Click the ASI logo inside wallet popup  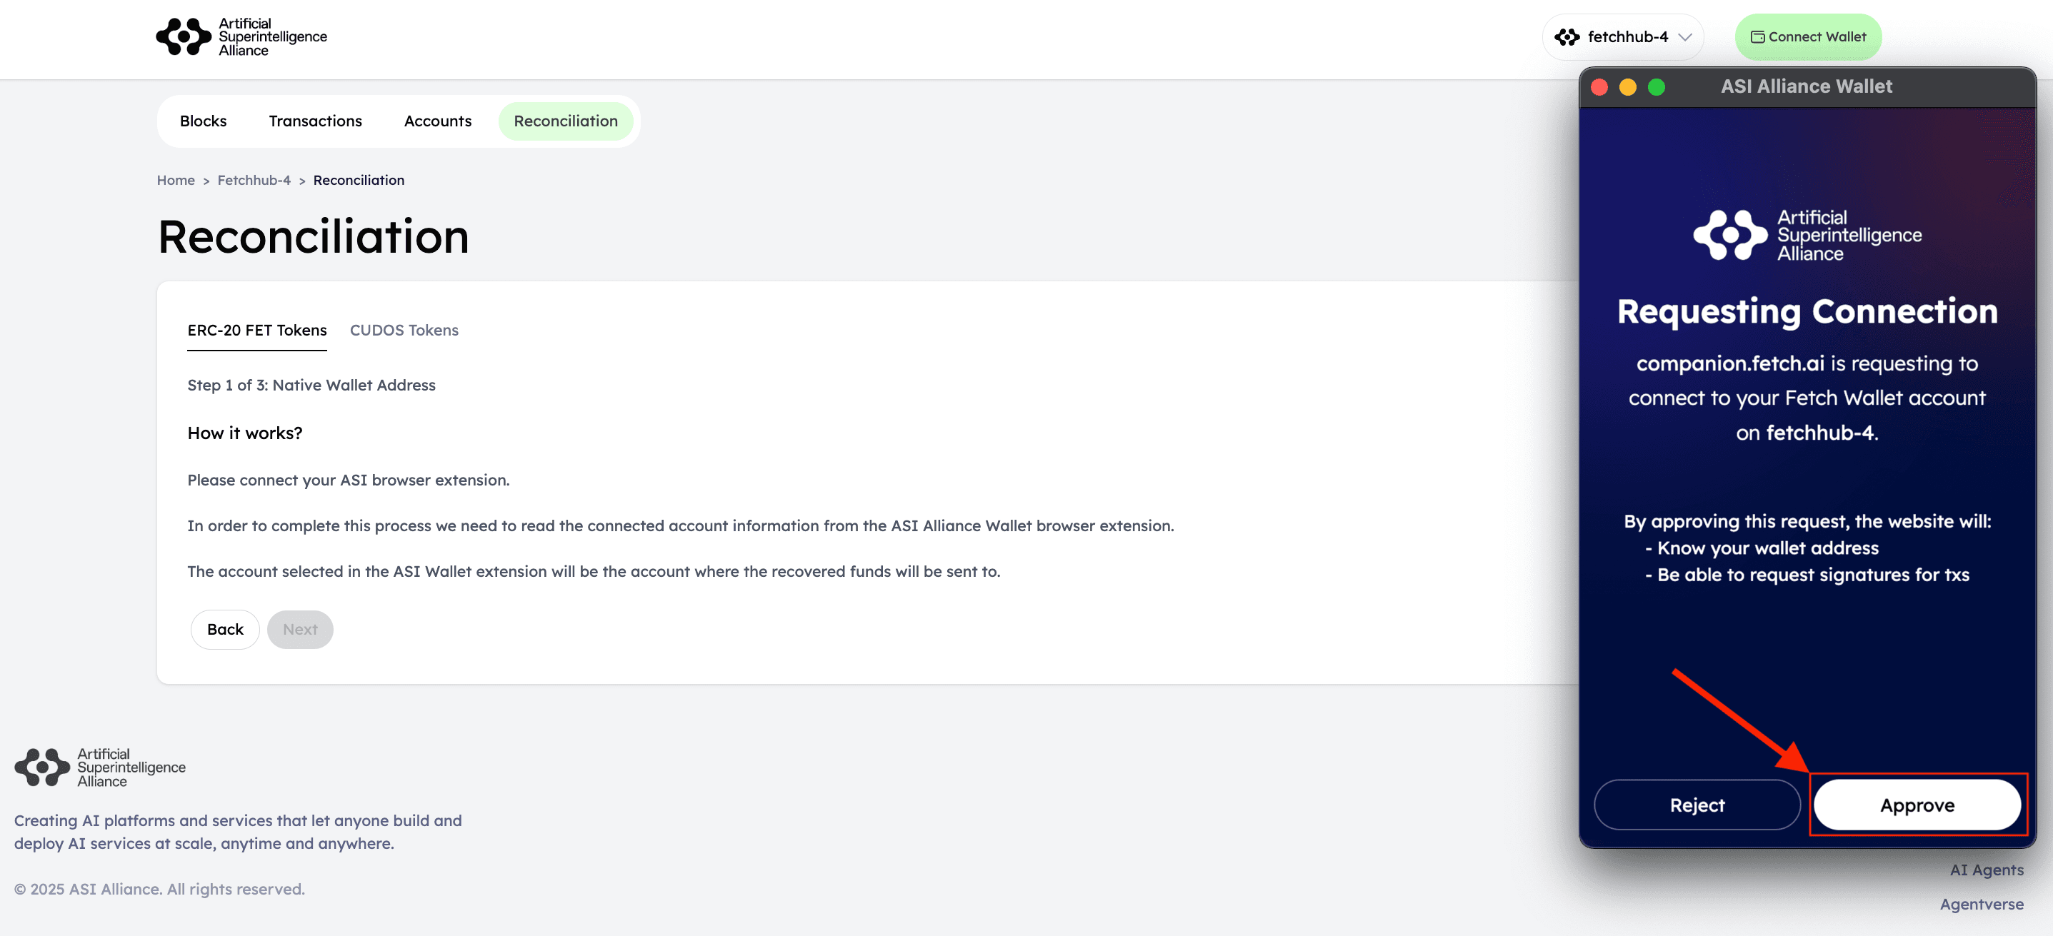1807,235
